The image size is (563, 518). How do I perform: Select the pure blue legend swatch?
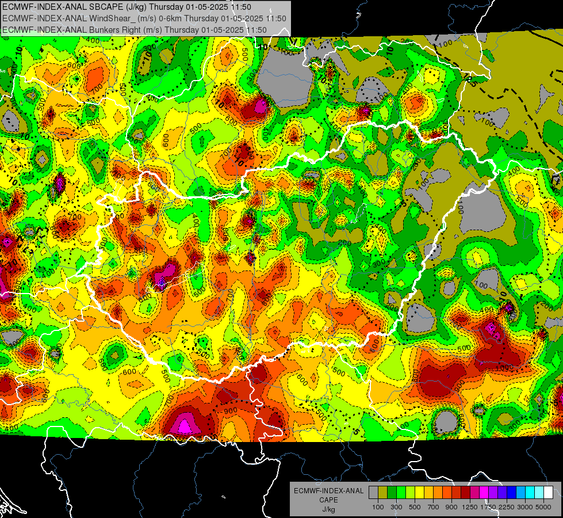[x=512, y=493]
